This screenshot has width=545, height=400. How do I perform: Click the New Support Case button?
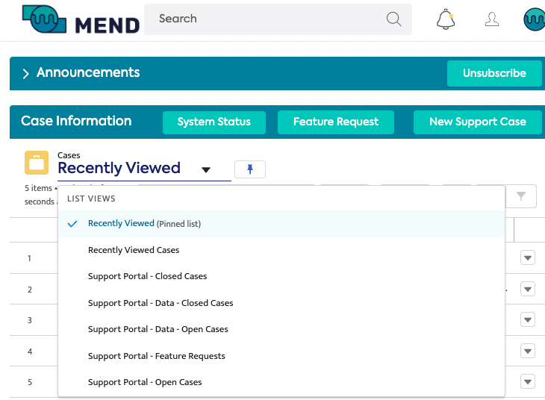(477, 122)
